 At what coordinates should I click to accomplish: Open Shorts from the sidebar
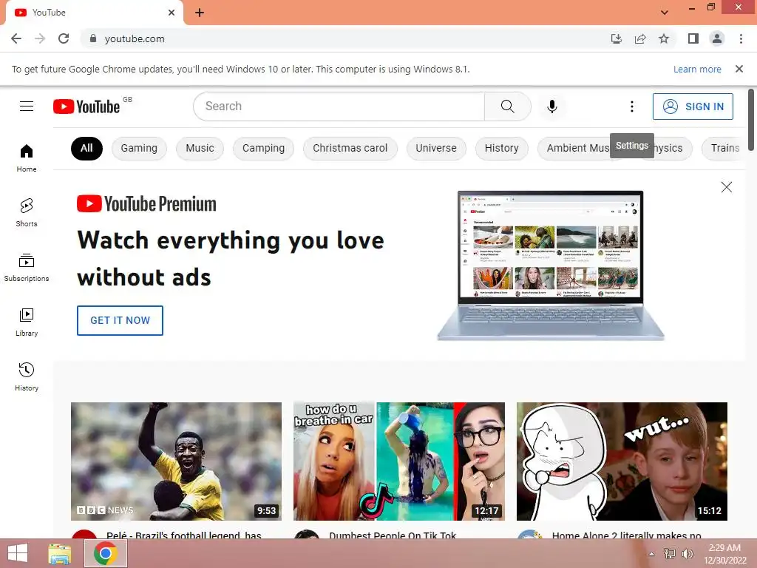27,212
